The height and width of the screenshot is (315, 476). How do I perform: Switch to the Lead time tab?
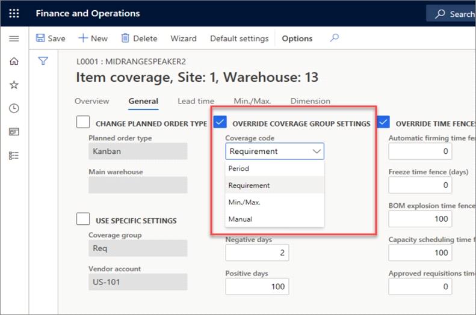(x=196, y=101)
